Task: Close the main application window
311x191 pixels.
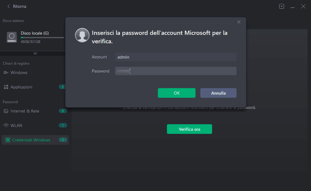Action: point(303,6)
